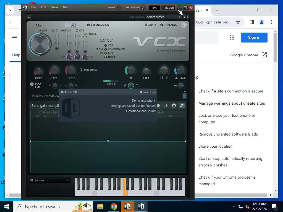Image resolution: width=283 pixels, height=212 pixels.
Task: Go to next preset arrow
Action: point(188,17)
